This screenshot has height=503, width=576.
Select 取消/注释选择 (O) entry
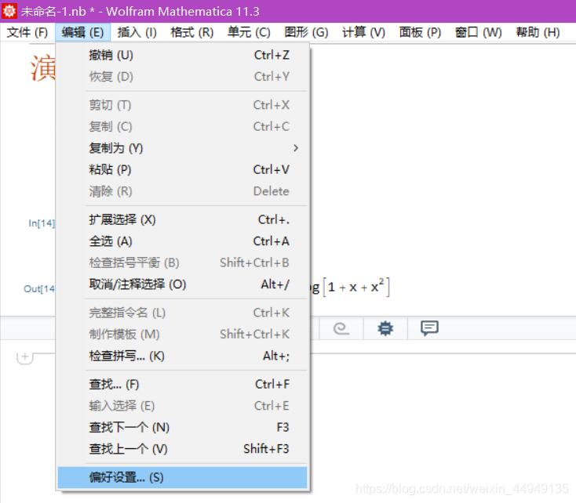click(183, 284)
